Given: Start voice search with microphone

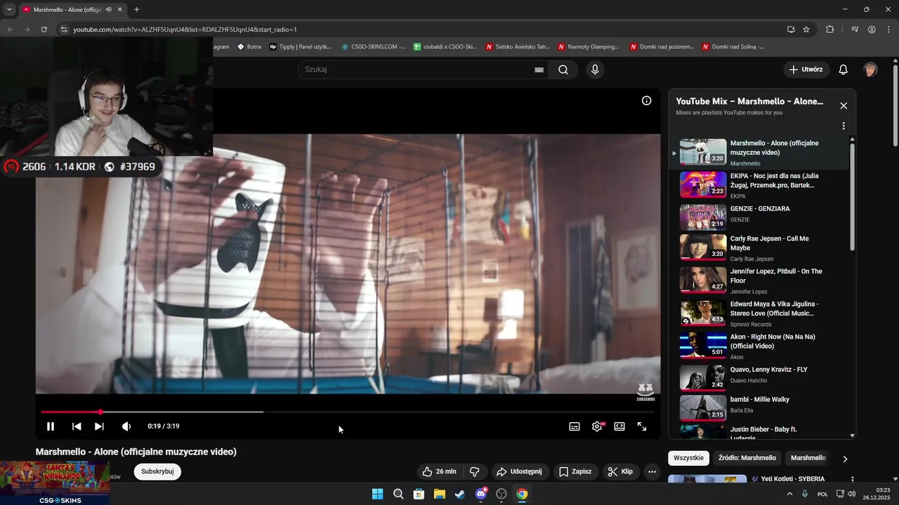Looking at the screenshot, I should click(595, 69).
